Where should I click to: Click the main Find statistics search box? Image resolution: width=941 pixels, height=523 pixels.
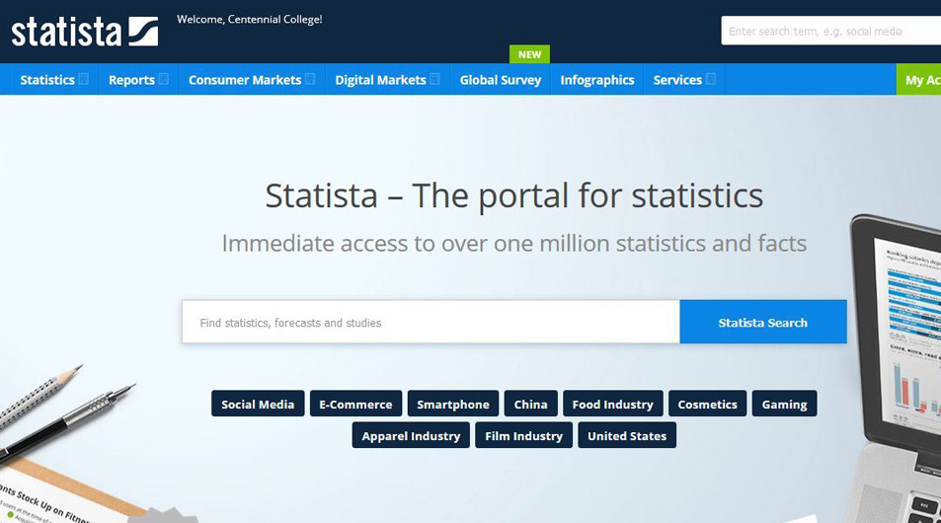[x=431, y=322]
